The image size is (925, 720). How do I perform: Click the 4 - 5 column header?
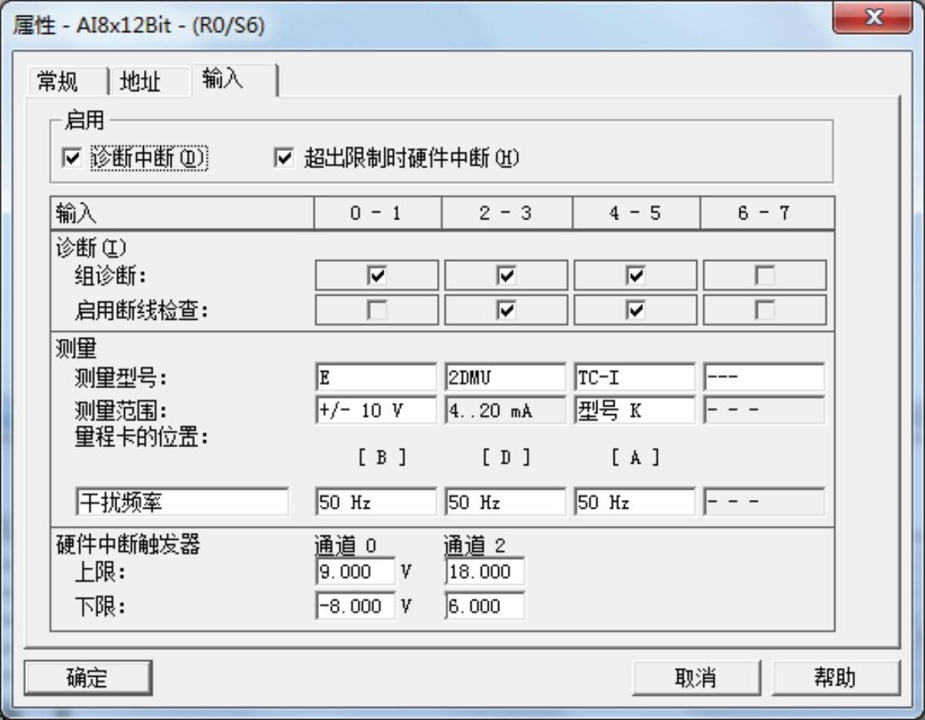[x=636, y=212]
